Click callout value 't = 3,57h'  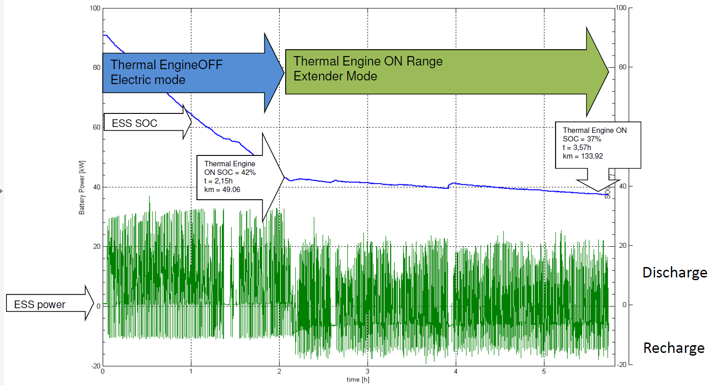pyautogui.click(x=577, y=148)
